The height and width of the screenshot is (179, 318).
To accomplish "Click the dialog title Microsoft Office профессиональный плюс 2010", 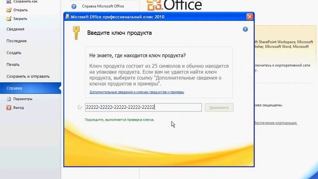I will tap(118, 17).
